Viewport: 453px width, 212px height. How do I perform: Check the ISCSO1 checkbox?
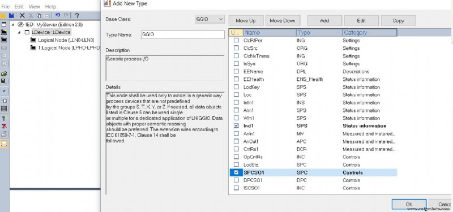pos(236,188)
